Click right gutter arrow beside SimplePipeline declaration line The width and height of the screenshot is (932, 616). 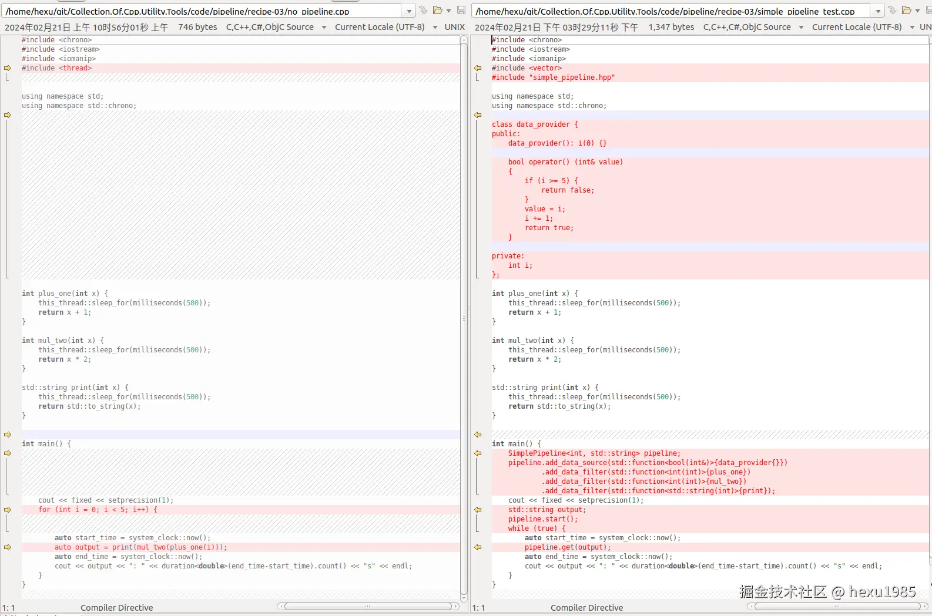[x=478, y=453]
